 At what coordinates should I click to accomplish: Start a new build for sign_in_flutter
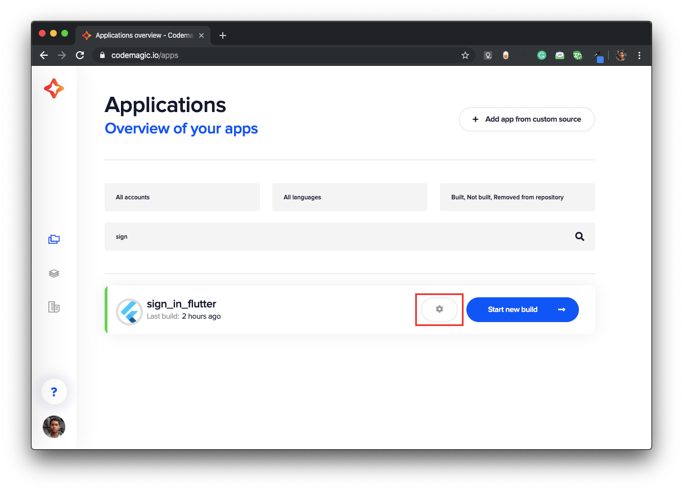coord(522,309)
